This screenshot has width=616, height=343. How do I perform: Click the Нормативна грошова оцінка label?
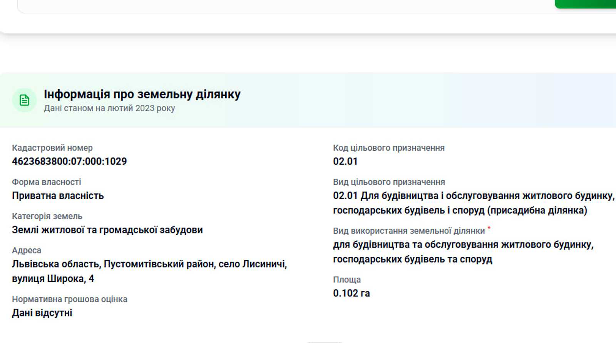(70, 299)
